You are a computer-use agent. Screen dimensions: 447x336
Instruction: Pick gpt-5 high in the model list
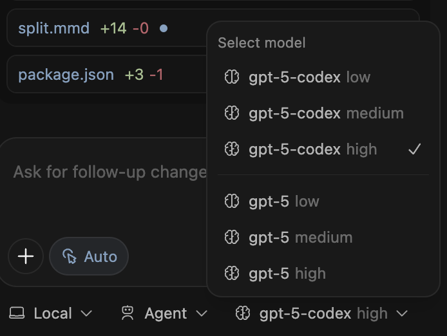coord(287,274)
